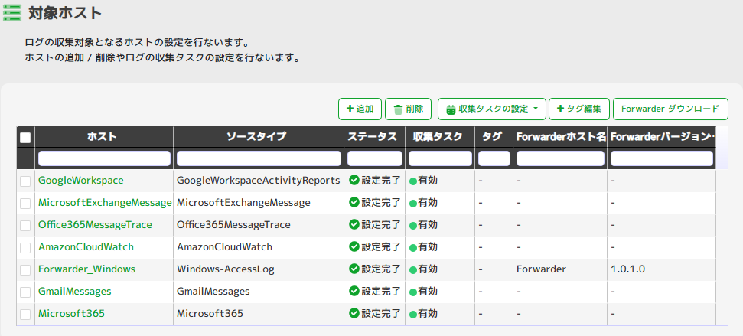The width and height of the screenshot is (743, 336).
Task: Click the green check icon in the MicrosoftExchangeMessage row
Action: pyautogui.click(x=354, y=202)
